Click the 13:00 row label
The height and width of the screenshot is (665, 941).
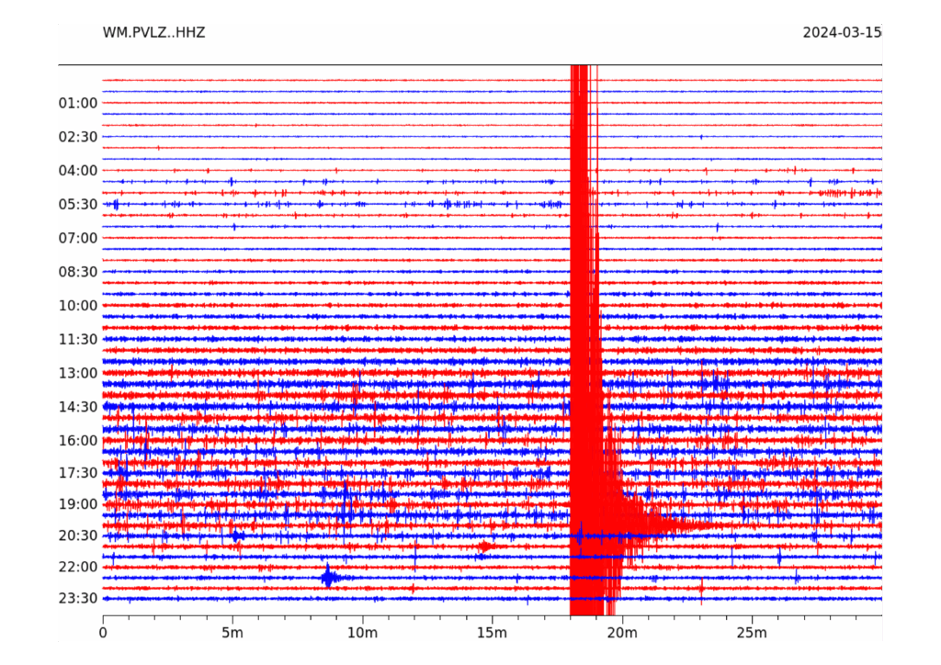[78, 373]
